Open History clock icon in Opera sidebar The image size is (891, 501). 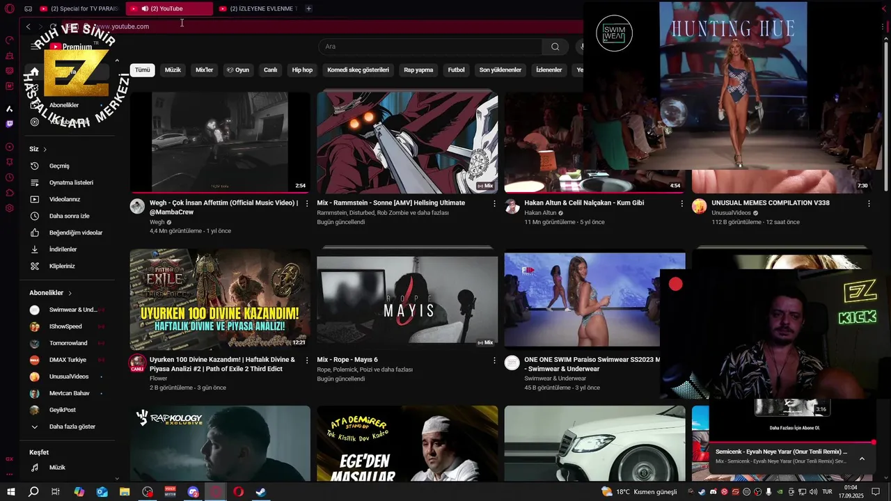[10, 177]
